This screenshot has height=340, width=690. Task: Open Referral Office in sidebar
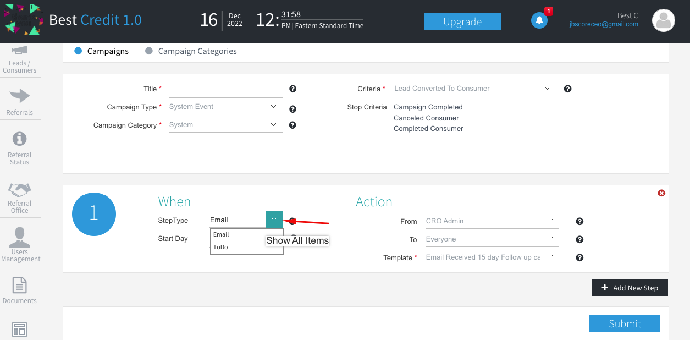click(20, 198)
